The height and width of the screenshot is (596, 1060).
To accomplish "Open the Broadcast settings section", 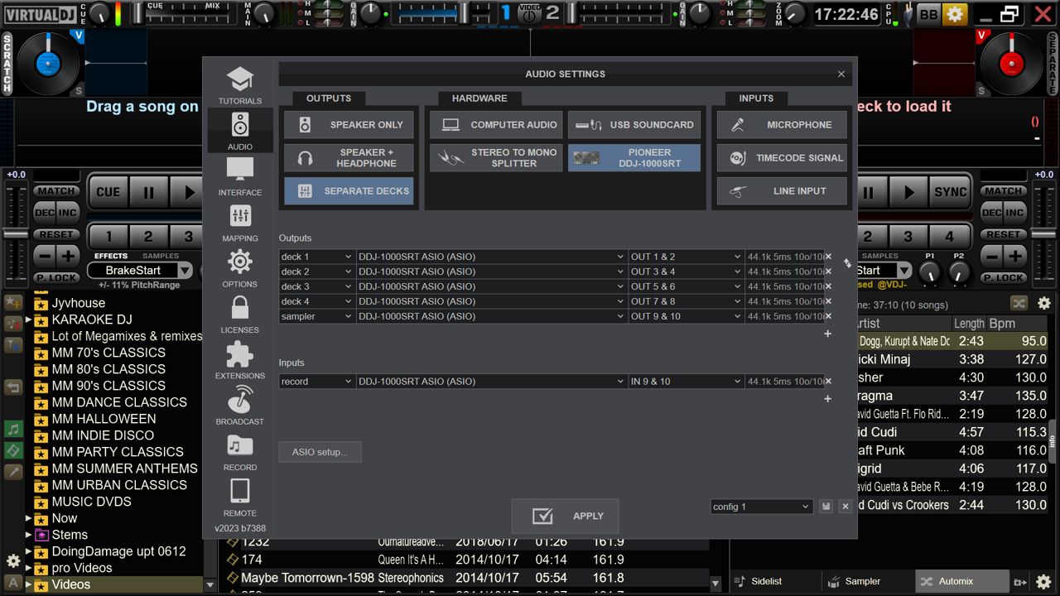I will point(240,406).
